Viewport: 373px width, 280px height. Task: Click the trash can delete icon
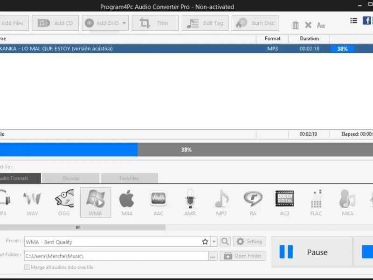[296, 25]
